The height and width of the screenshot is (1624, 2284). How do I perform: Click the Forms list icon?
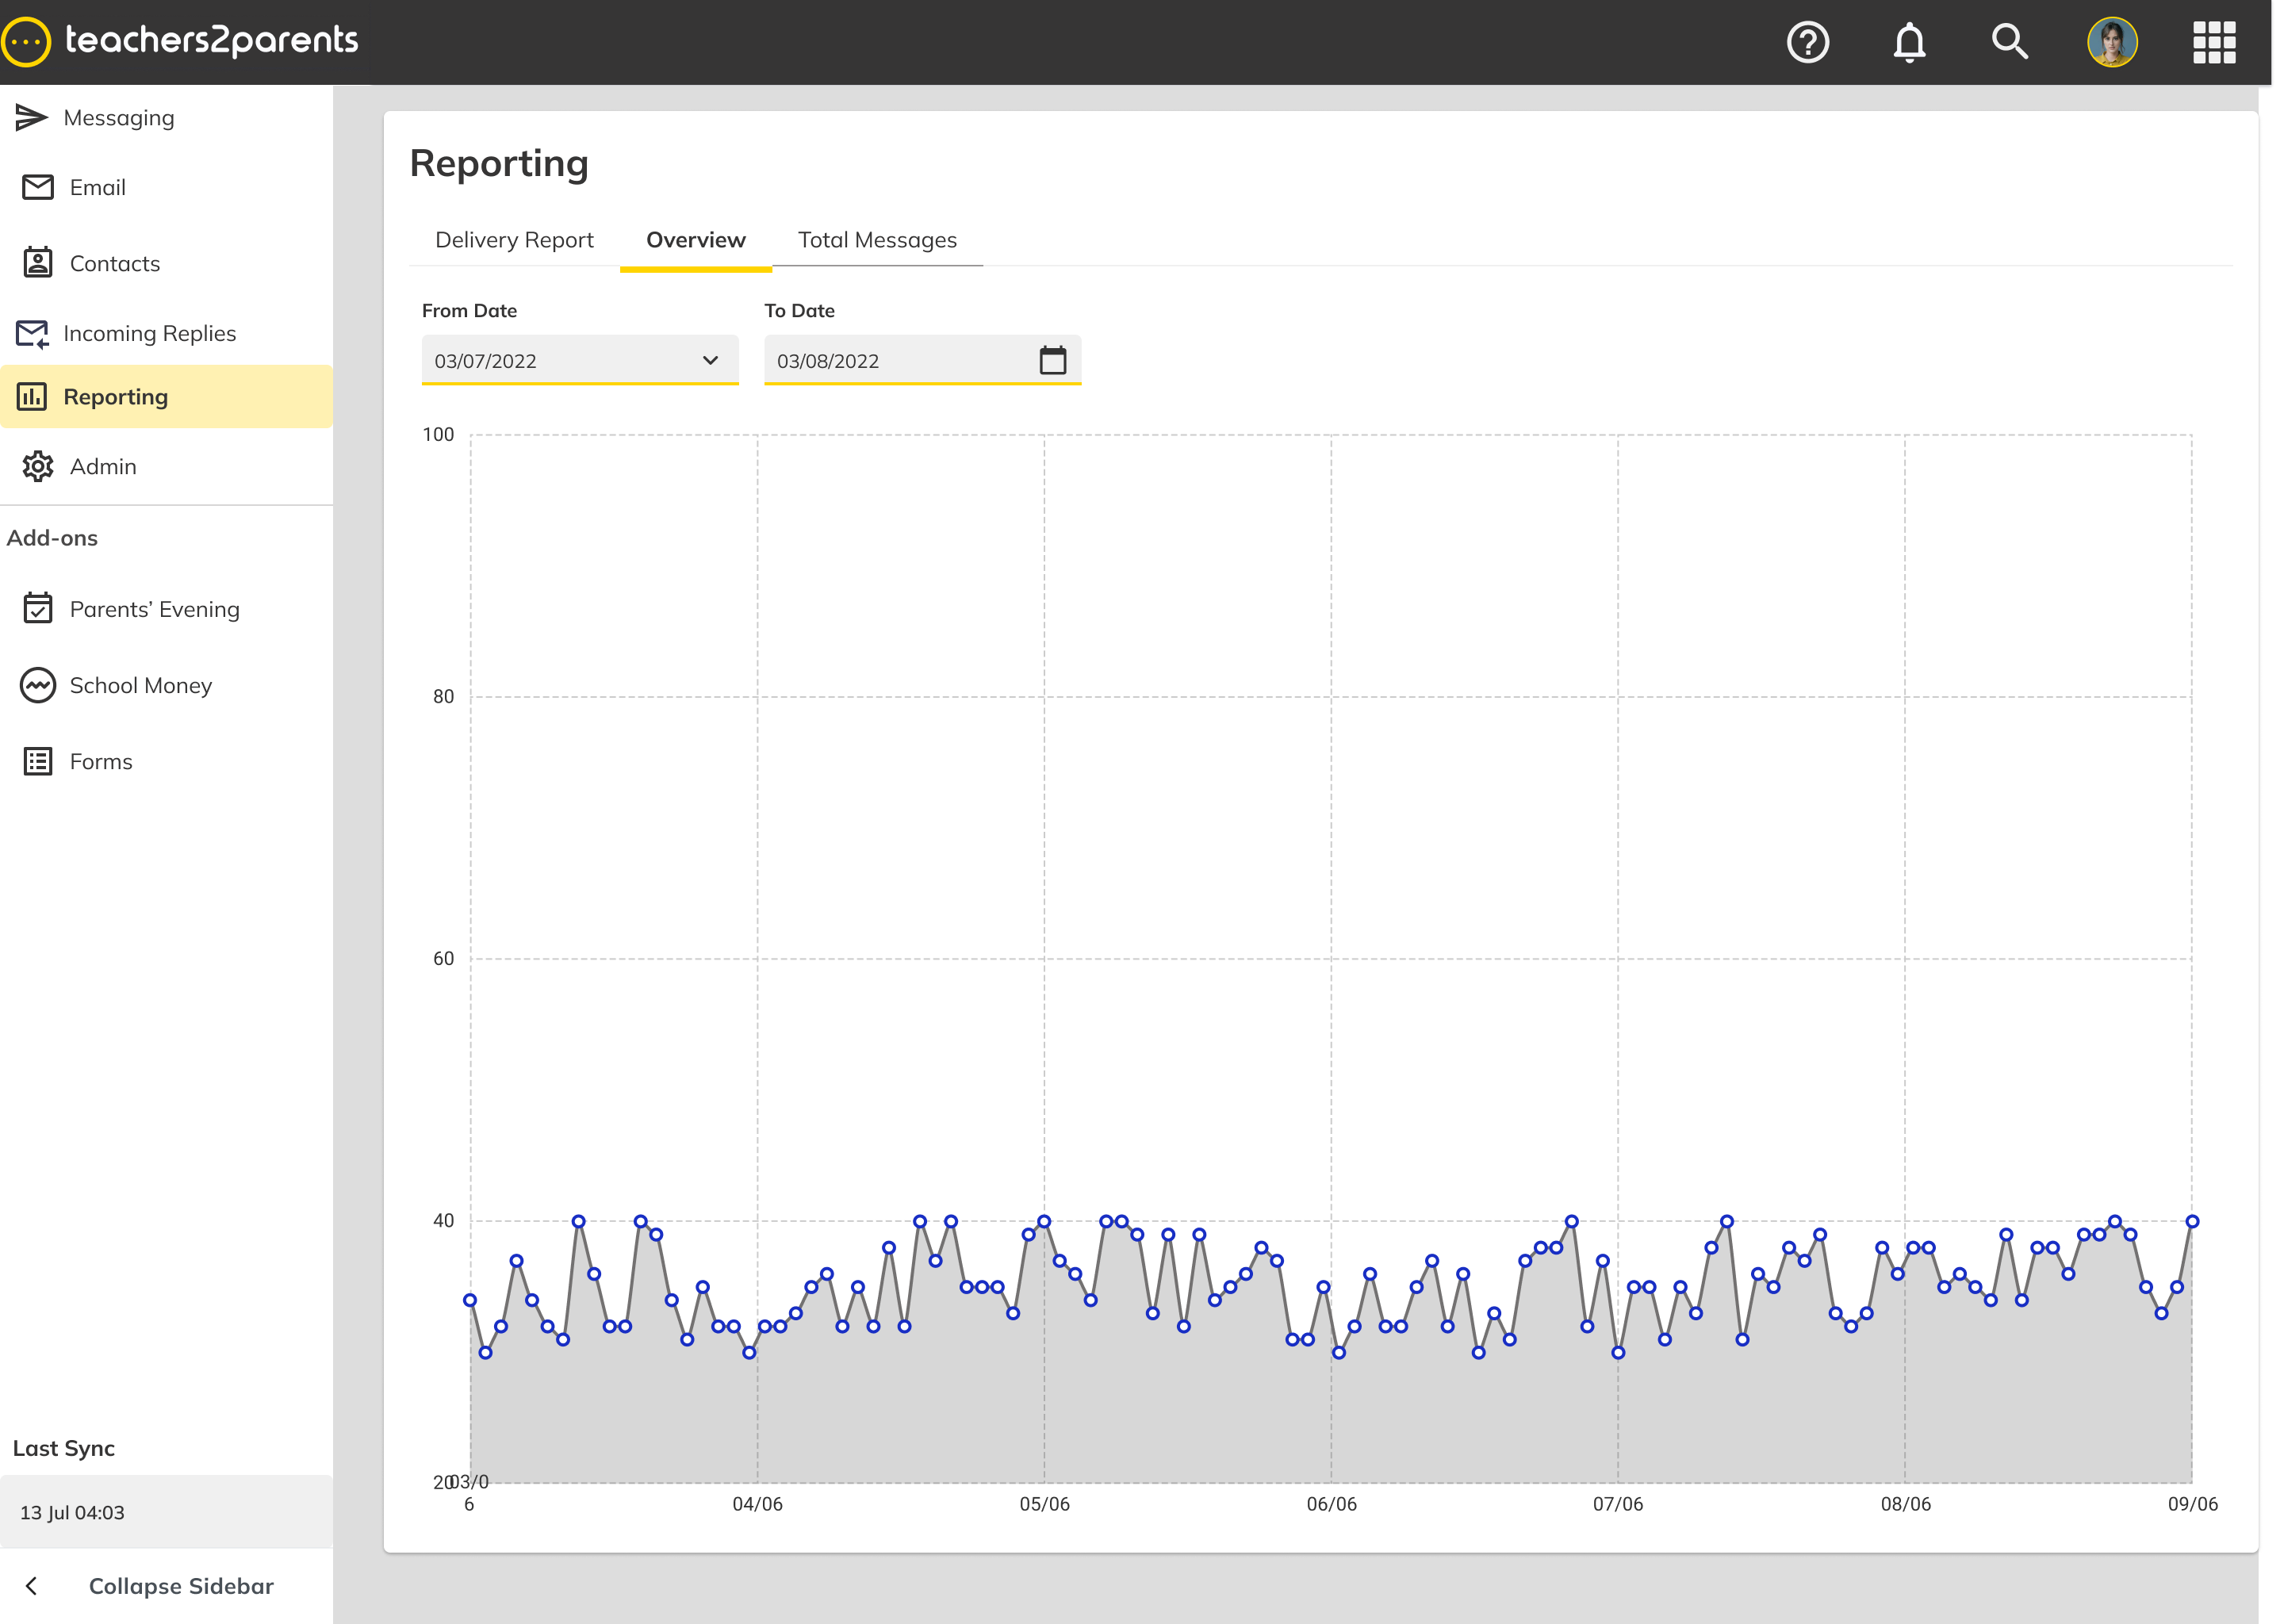[x=38, y=761]
